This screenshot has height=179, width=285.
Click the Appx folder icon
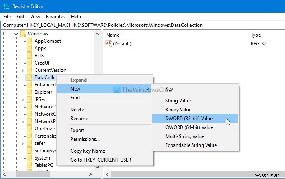pyautogui.click(x=29, y=48)
